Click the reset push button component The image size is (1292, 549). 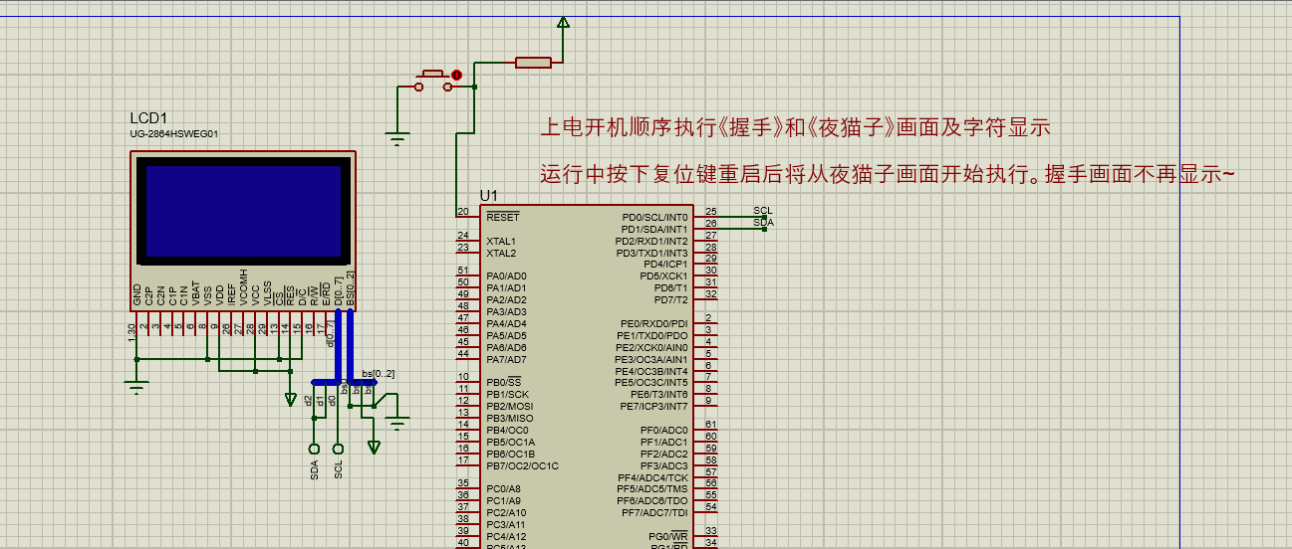431,81
